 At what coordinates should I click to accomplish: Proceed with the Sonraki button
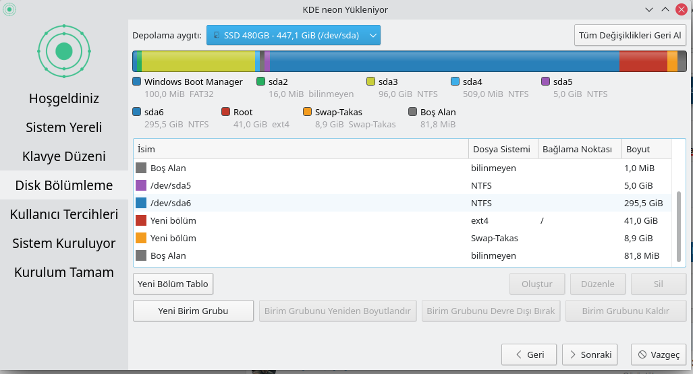coord(590,354)
